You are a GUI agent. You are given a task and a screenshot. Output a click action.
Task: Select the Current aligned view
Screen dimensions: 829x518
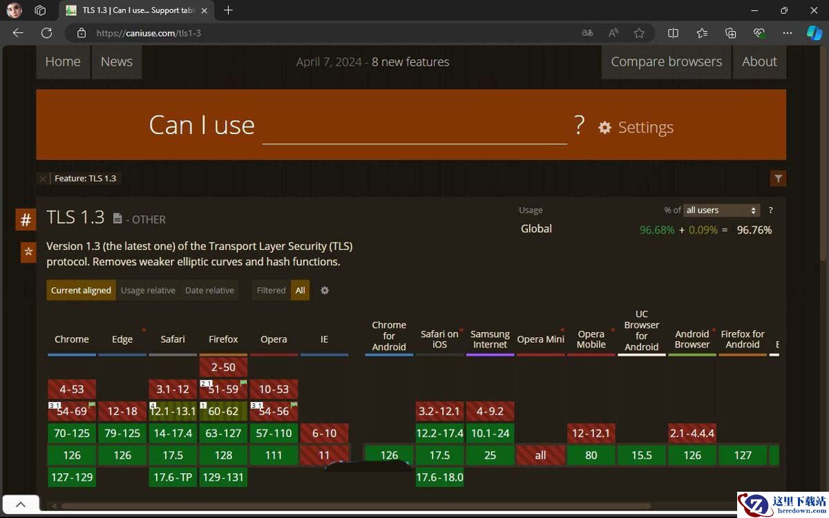point(81,290)
